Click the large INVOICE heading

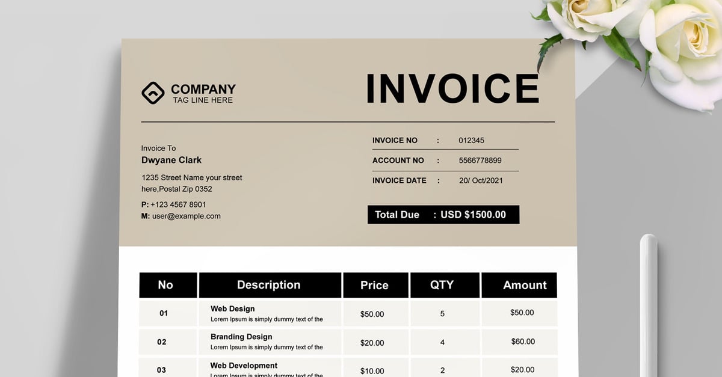452,88
